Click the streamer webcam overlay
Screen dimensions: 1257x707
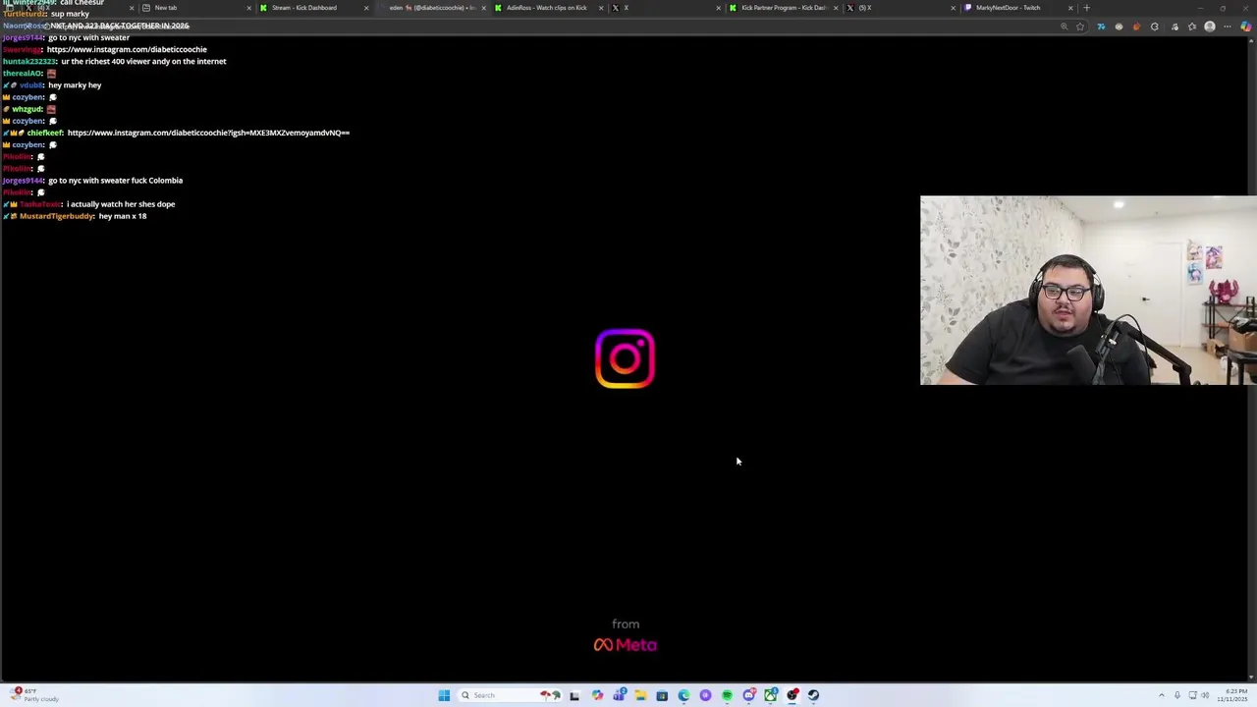1088,290
